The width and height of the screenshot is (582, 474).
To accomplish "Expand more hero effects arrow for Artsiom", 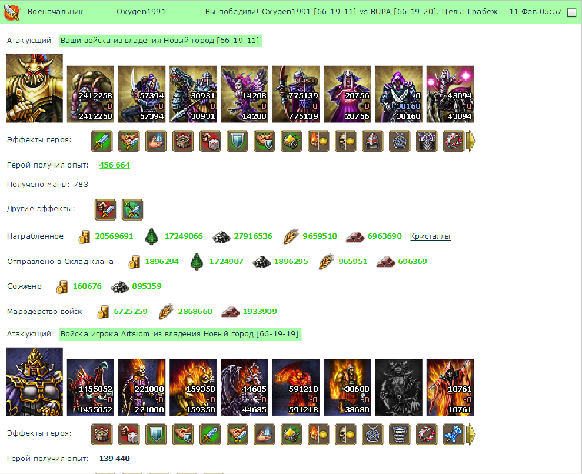I will tap(471, 435).
